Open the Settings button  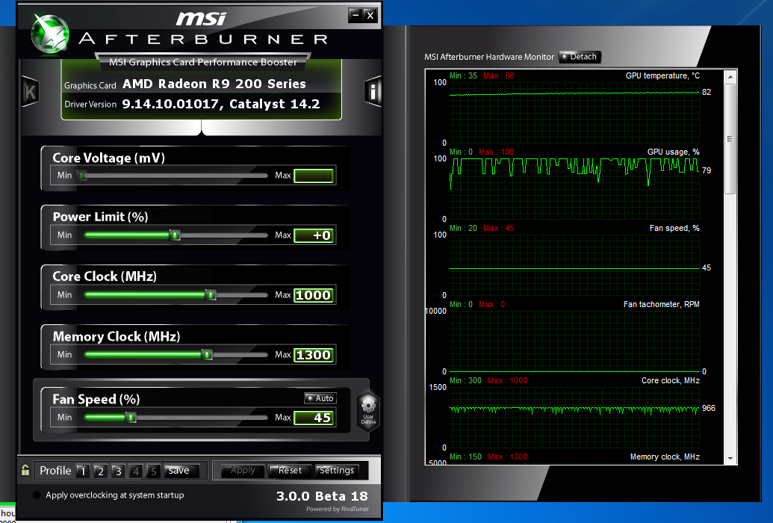pos(337,471)
